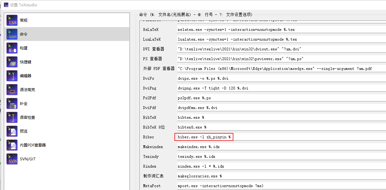The width and height of the screenshot is (386, 190).
Task: Go to the 预览 settings page
Action: tap(67, 131)
